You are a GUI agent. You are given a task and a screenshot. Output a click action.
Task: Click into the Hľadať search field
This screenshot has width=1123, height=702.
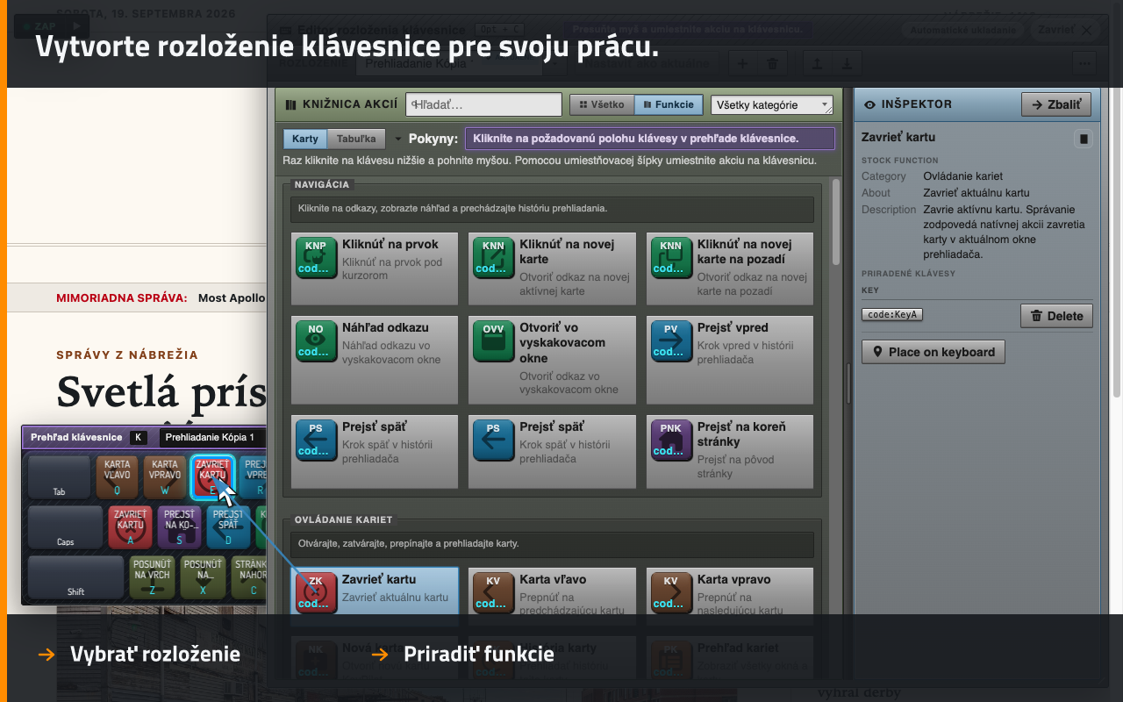point(483,104)
